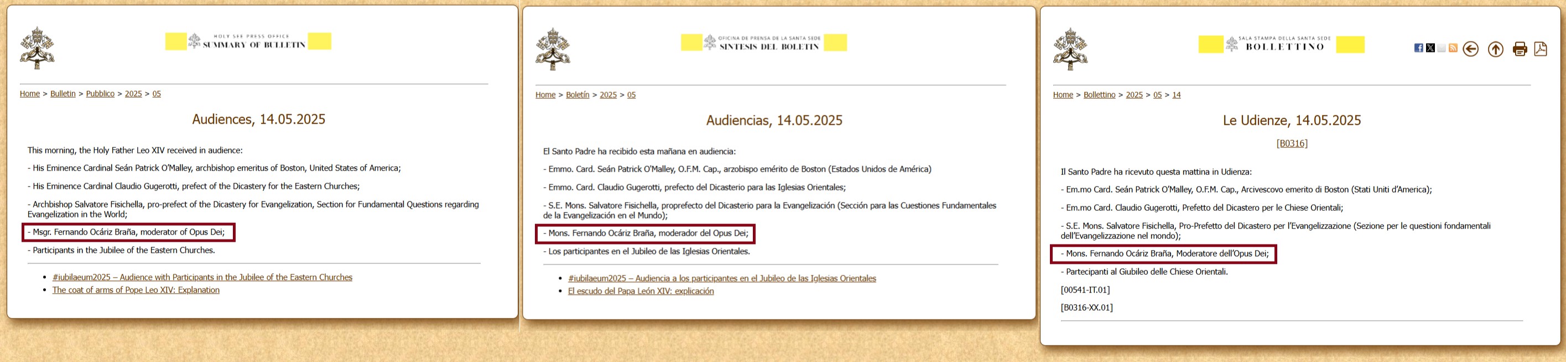
Task: Click 'Archbishop Salvatore Fisichella' line
Action: pos(253,209)
